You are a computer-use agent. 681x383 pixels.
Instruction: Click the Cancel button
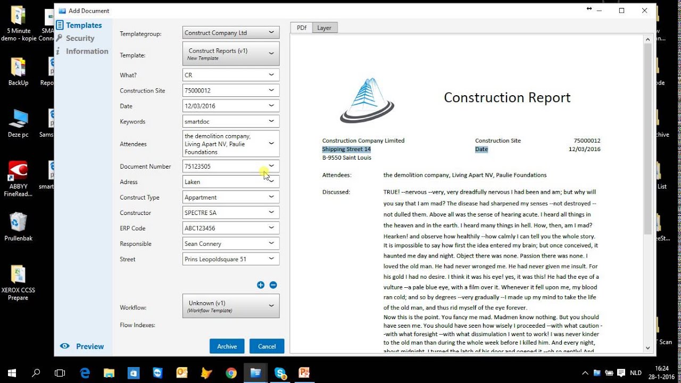267,346
